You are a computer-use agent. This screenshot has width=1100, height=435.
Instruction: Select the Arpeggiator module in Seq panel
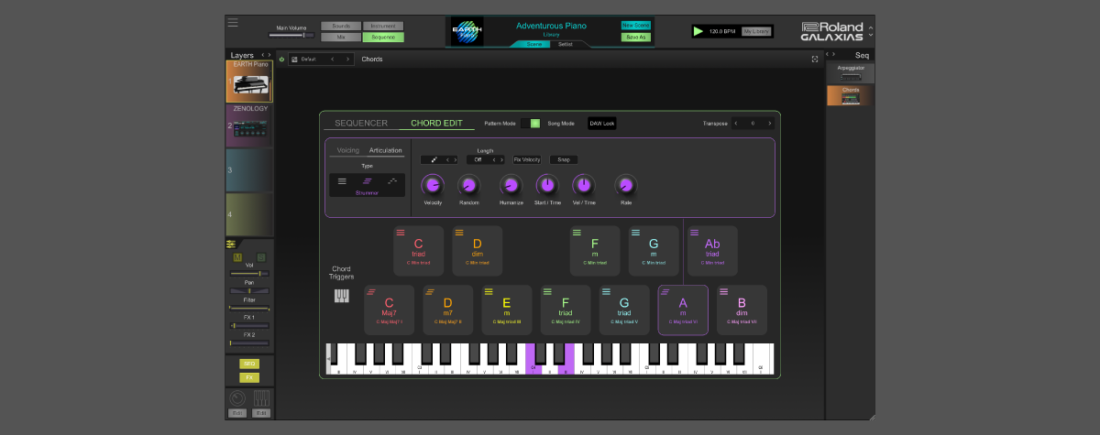click(852, 72)
